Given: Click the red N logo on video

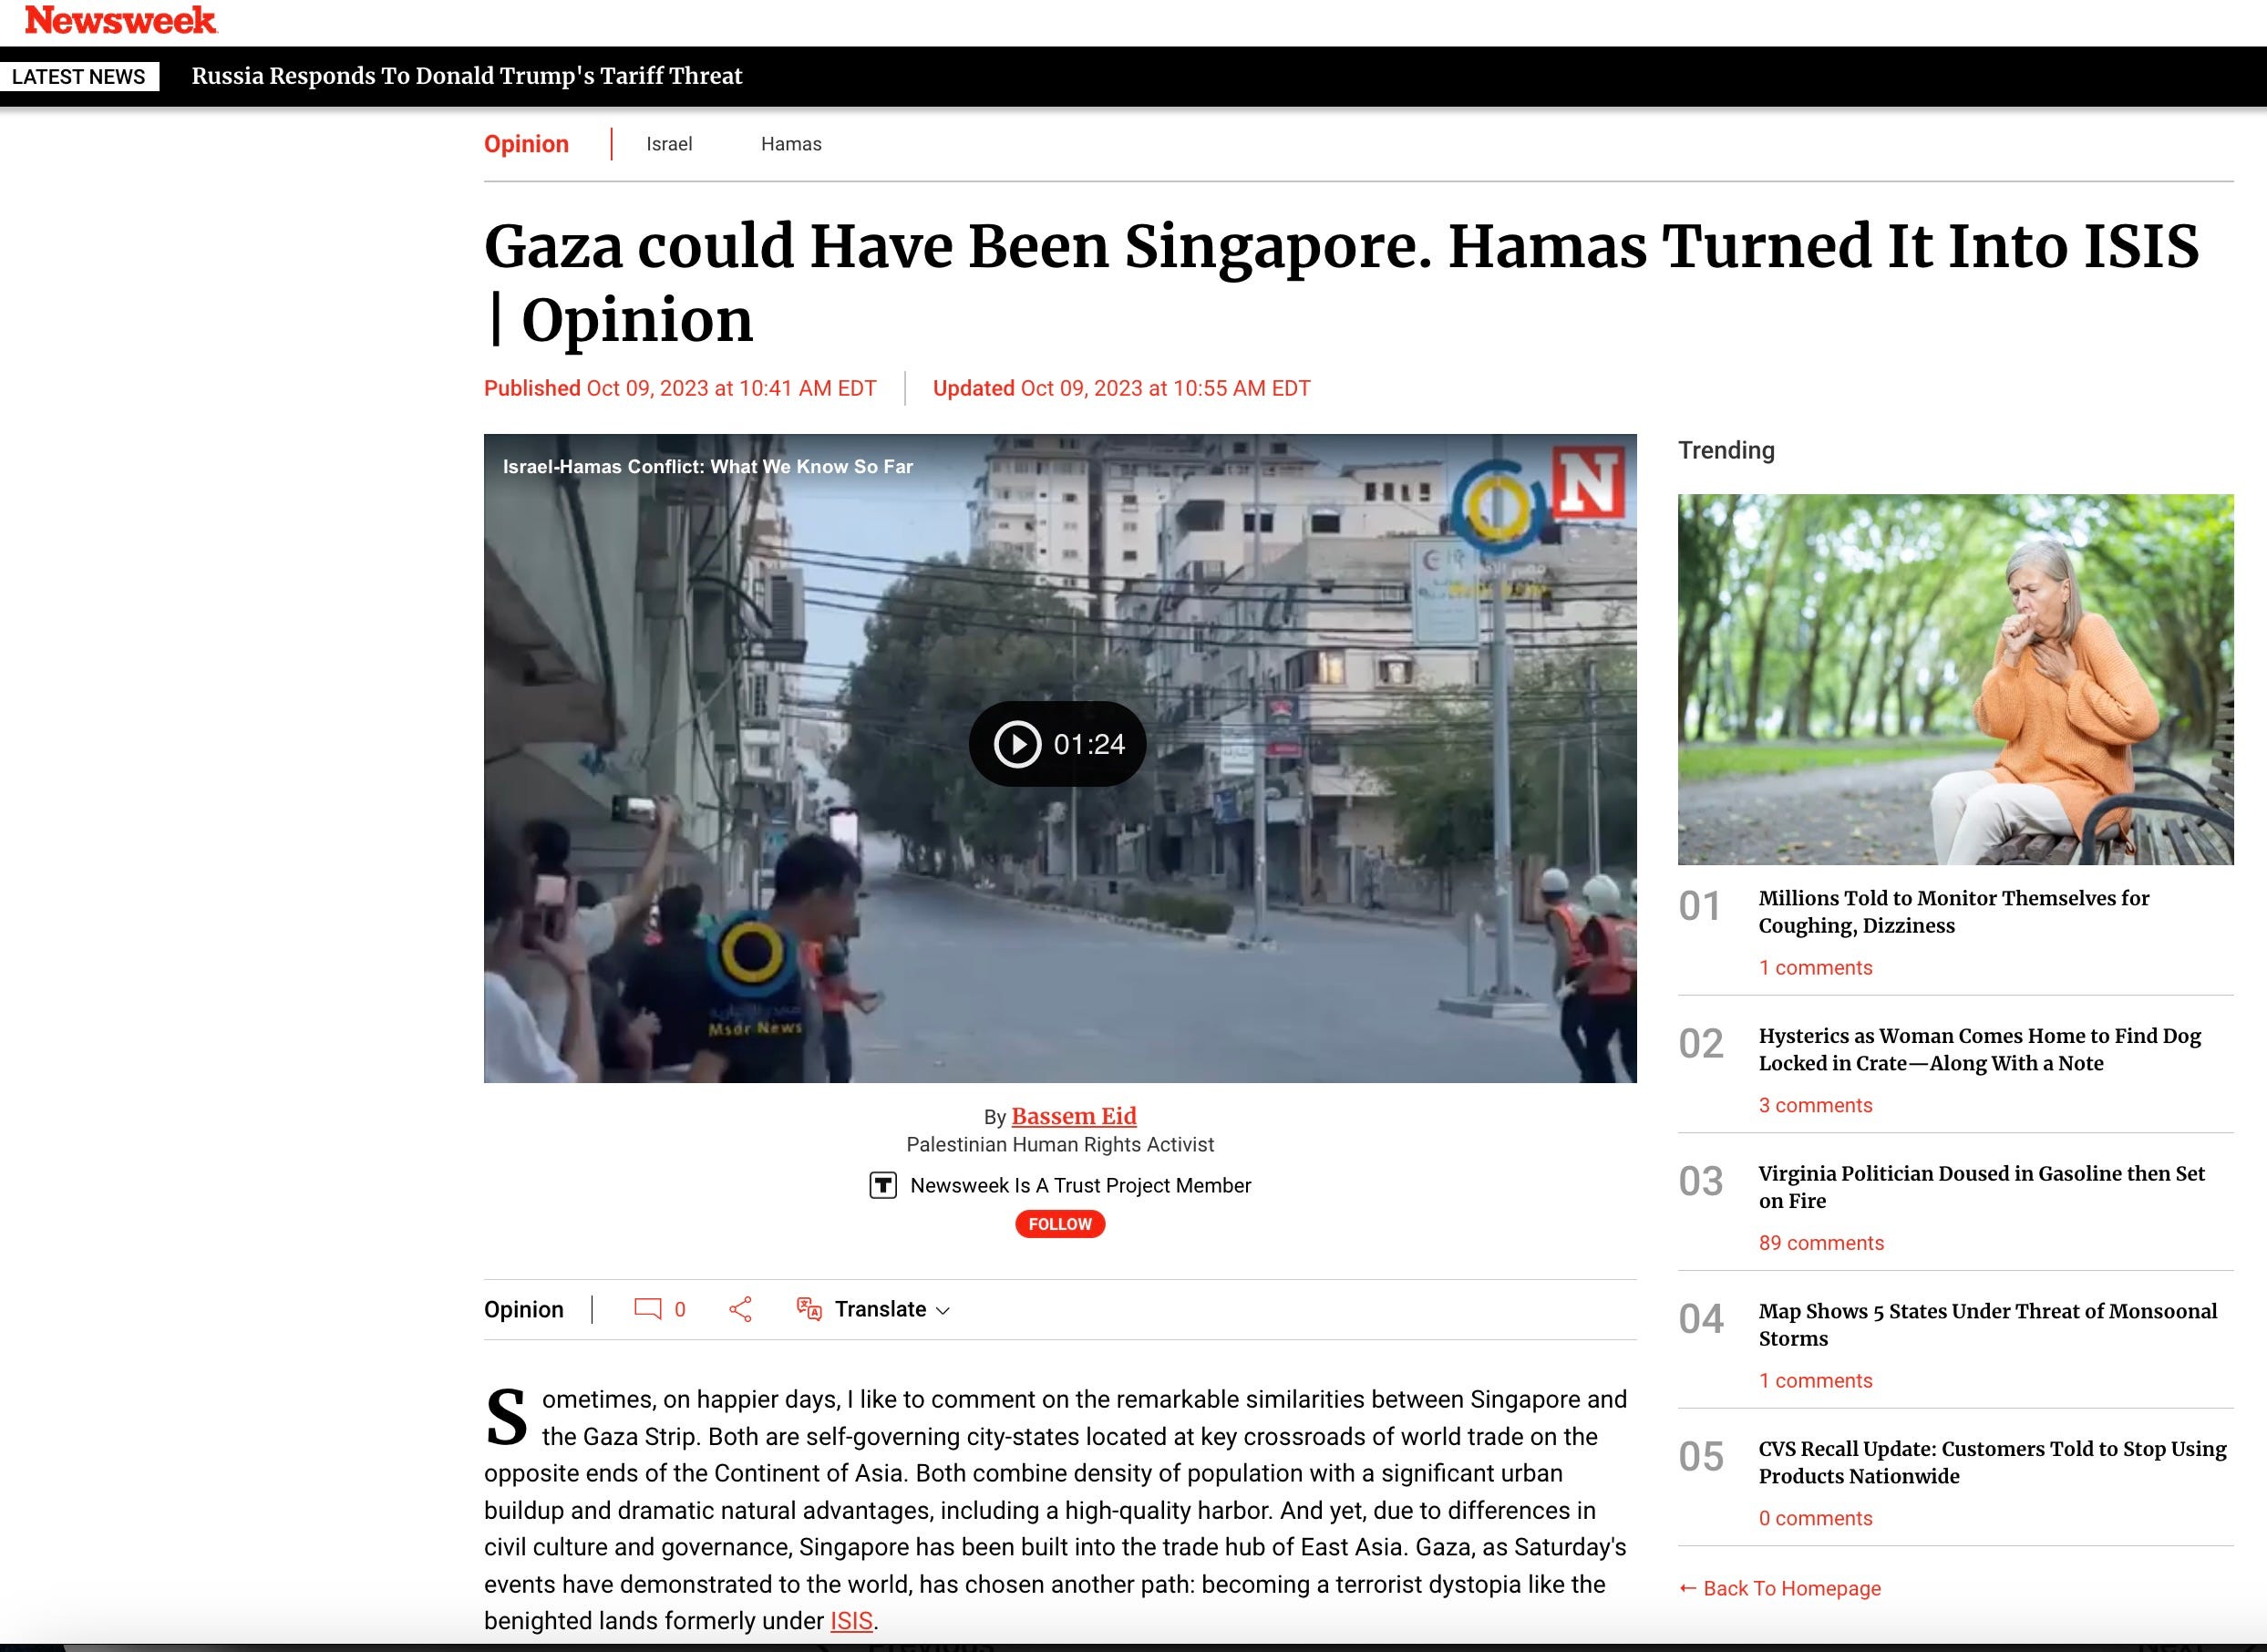Looking at the screenshot, I should (1587, 483).
